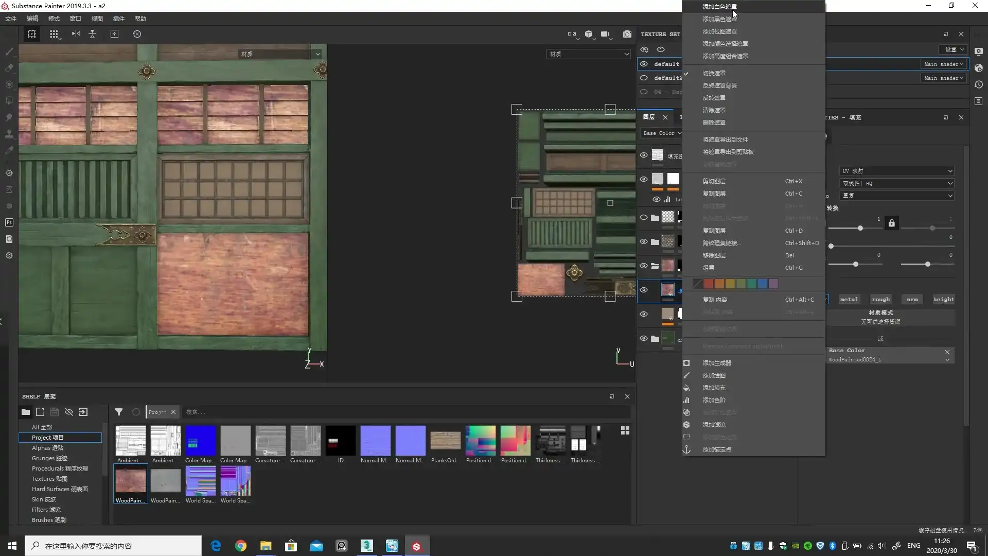Toggle the shelf grid view size icon
This screenshot has width=988, height=556.
625,430
